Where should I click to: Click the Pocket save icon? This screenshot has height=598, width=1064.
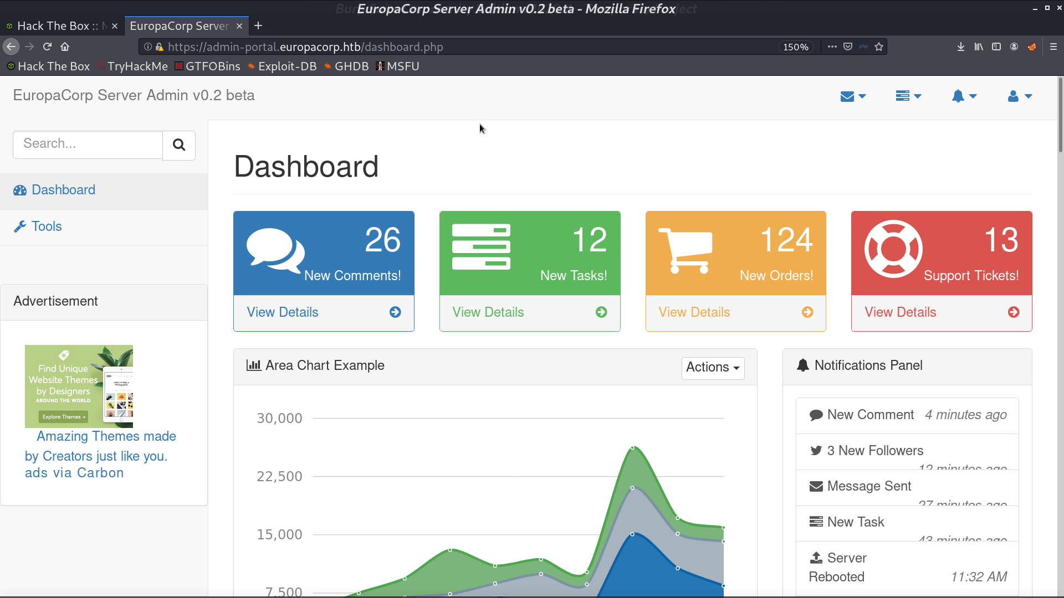point(848,47)
